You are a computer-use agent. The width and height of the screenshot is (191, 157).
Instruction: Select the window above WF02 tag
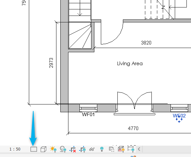coord(179,108)
